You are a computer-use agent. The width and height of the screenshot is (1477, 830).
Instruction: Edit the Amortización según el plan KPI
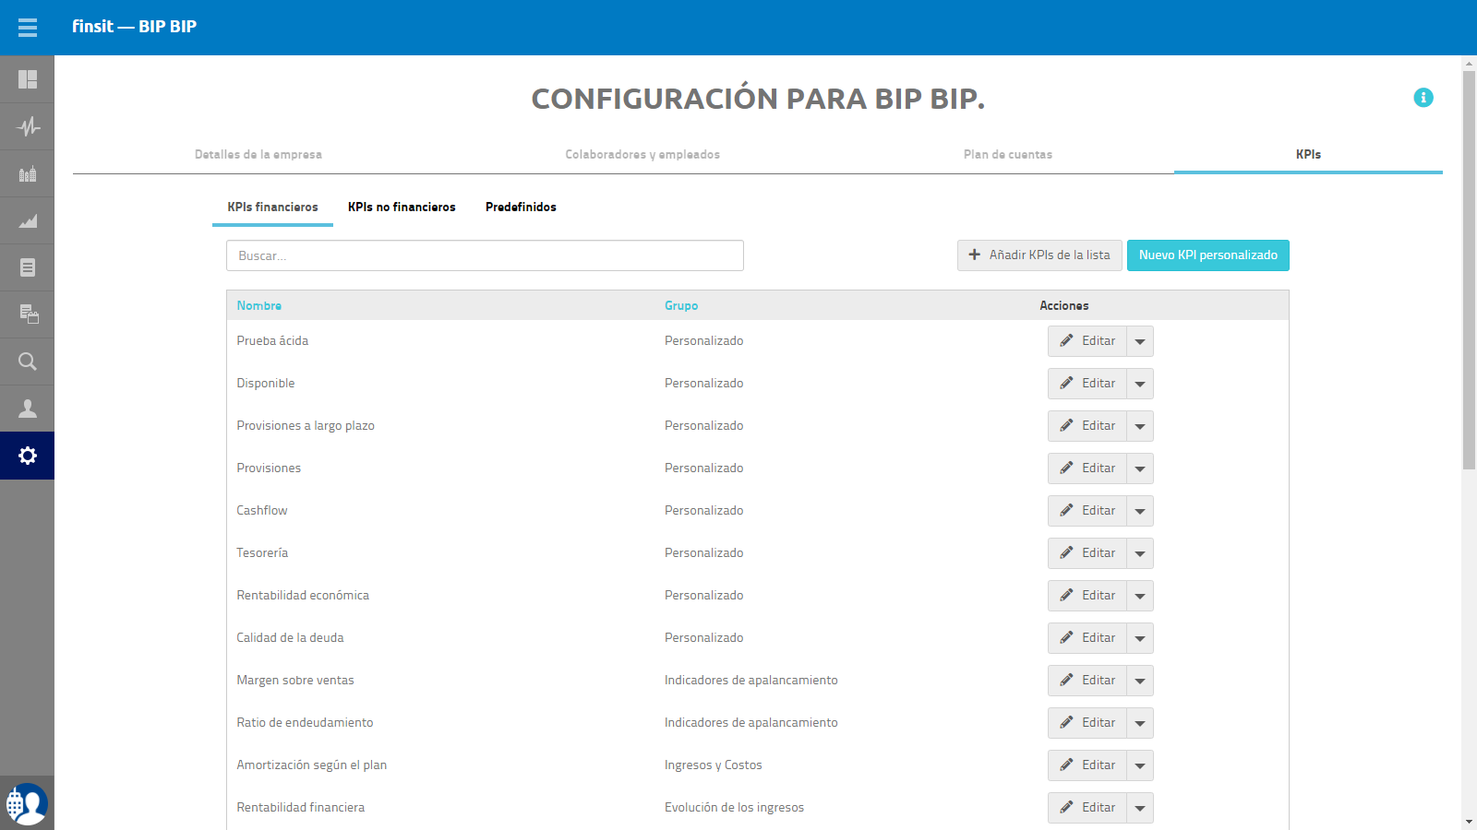pos(1087,765)
